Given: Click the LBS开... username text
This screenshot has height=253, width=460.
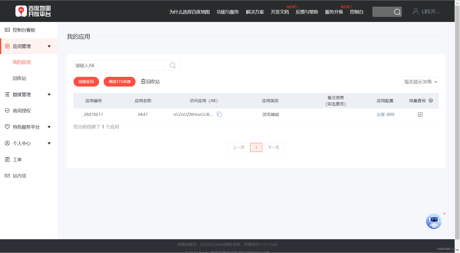Looking at the screenshot, I should (431, 11).
